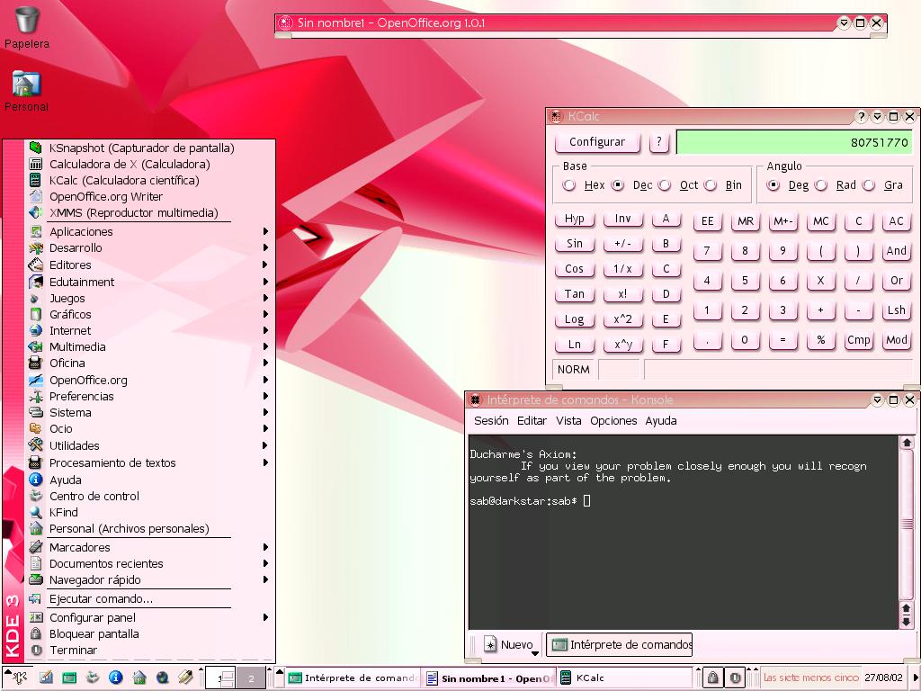Launch Calculadora de X from the menu
Viewport: 921px width, 691px height.
click(130, 164)
